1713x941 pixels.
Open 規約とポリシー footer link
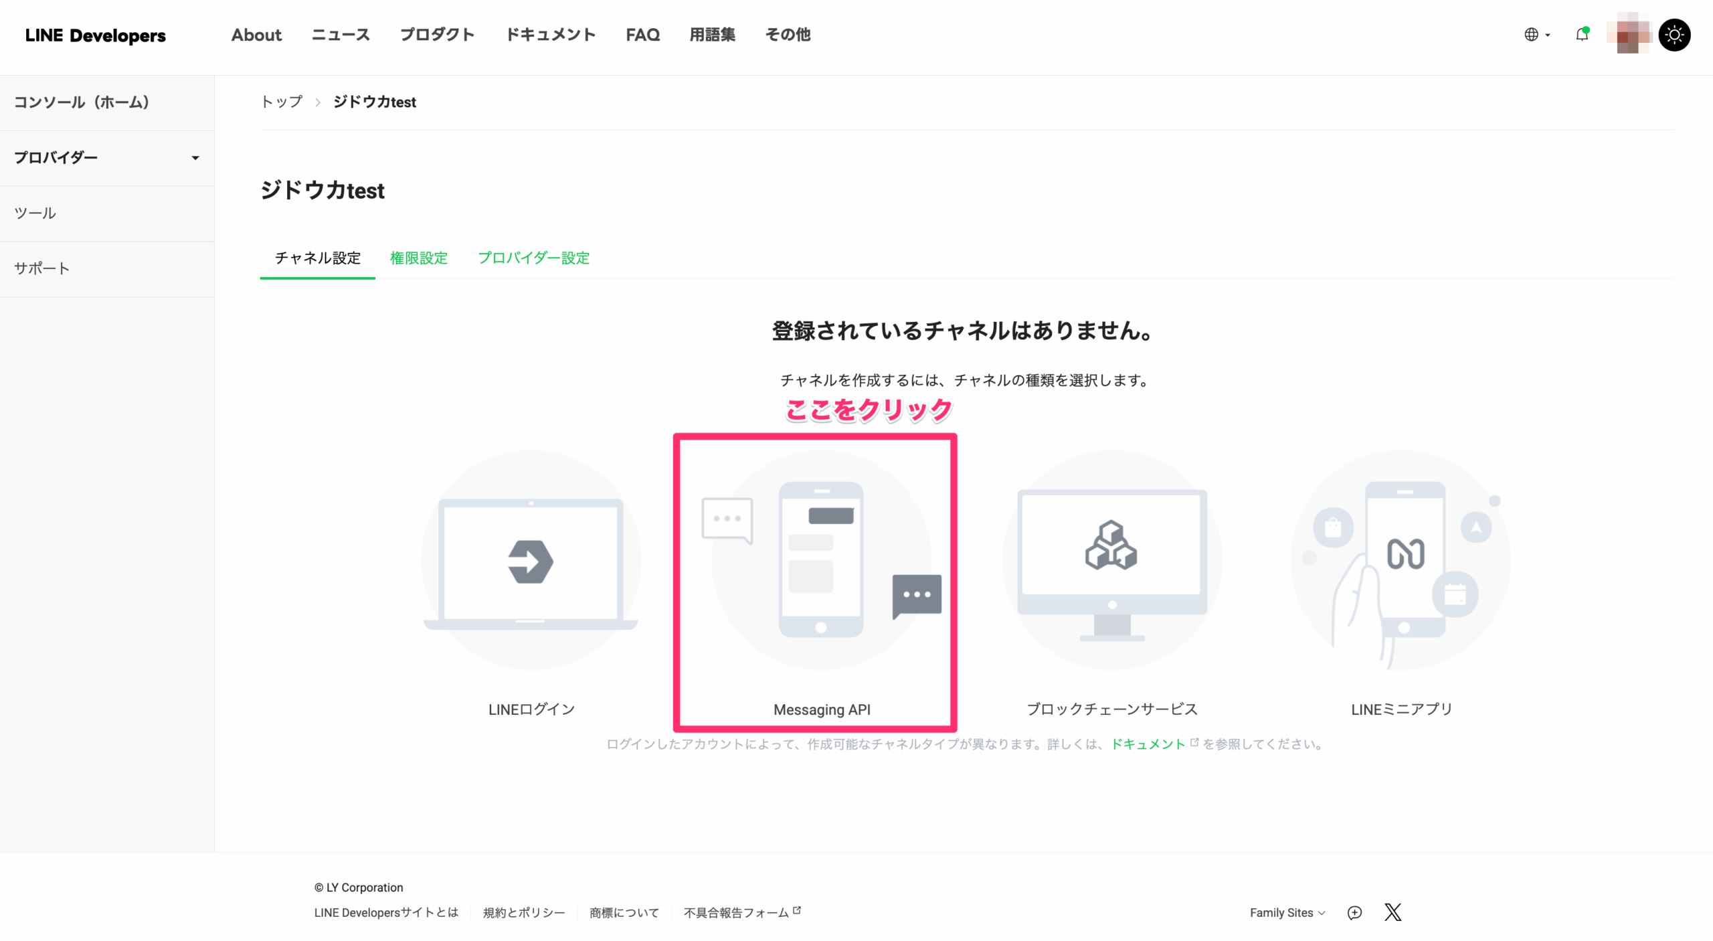[524, 913]
